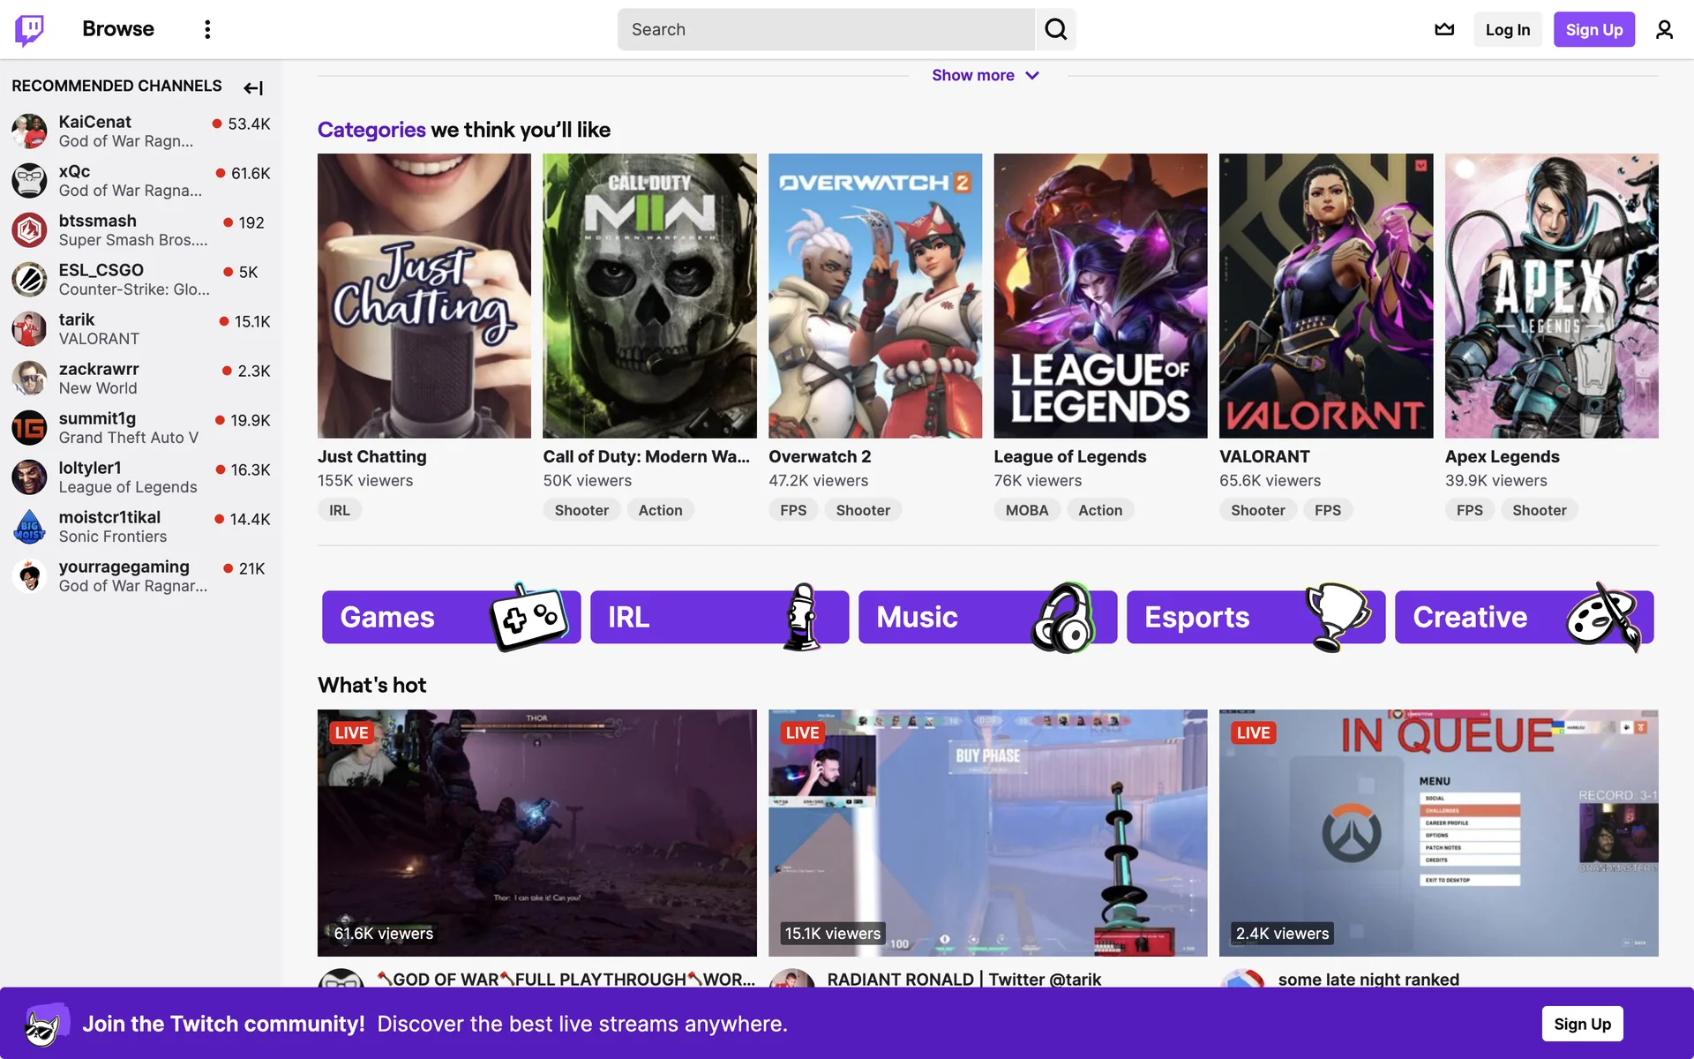1694x1059 pixels.
Task: Select the MOBA tag under League of Legends
Action: coord(1026,510)
